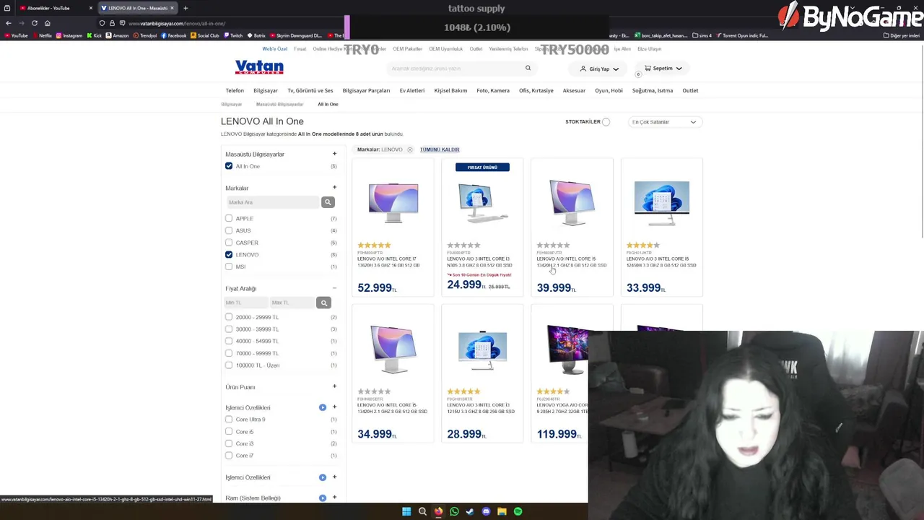The height and width of the screenshot is (520, 924).
Task: Open the En Çok Satanlar sort dropdown
Action: 663,122
